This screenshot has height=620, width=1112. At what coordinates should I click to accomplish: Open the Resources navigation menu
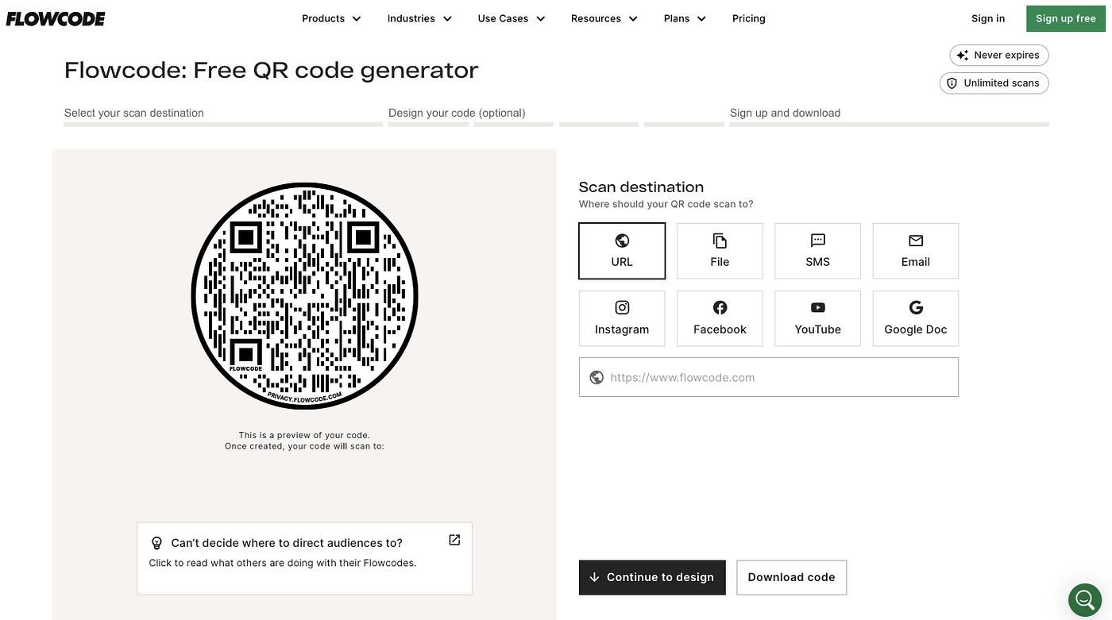604,18
